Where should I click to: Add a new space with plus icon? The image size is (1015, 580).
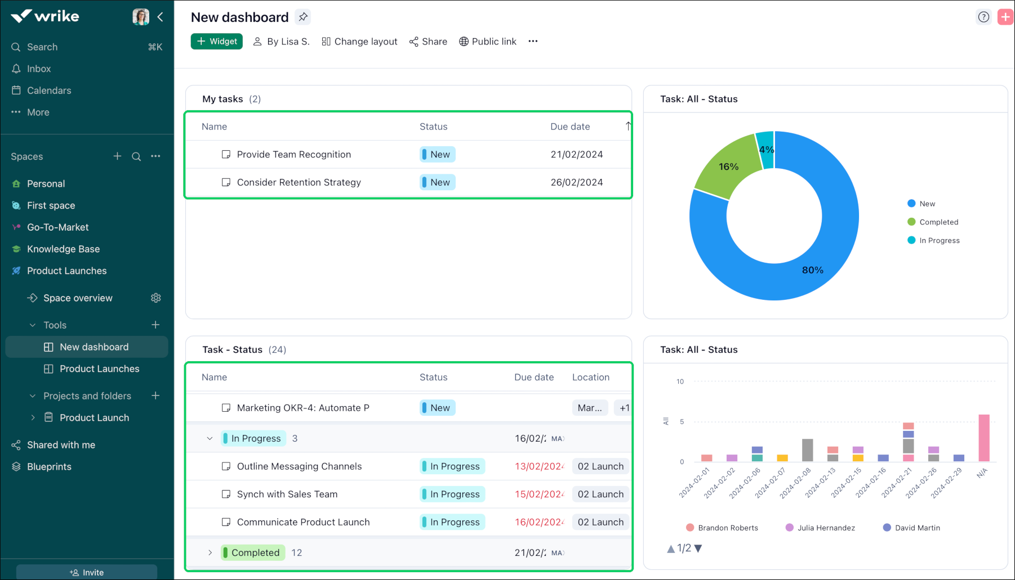tap(117, 156)
